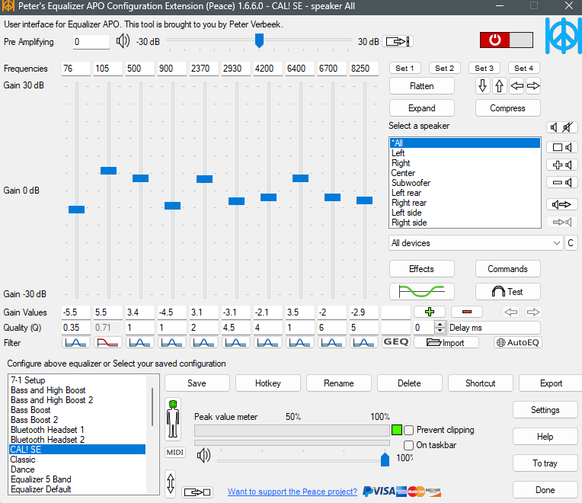Viewport: 582px width, 503px height.
Task: Load Set 1 frequencies
Action: [x=405, y=69]
